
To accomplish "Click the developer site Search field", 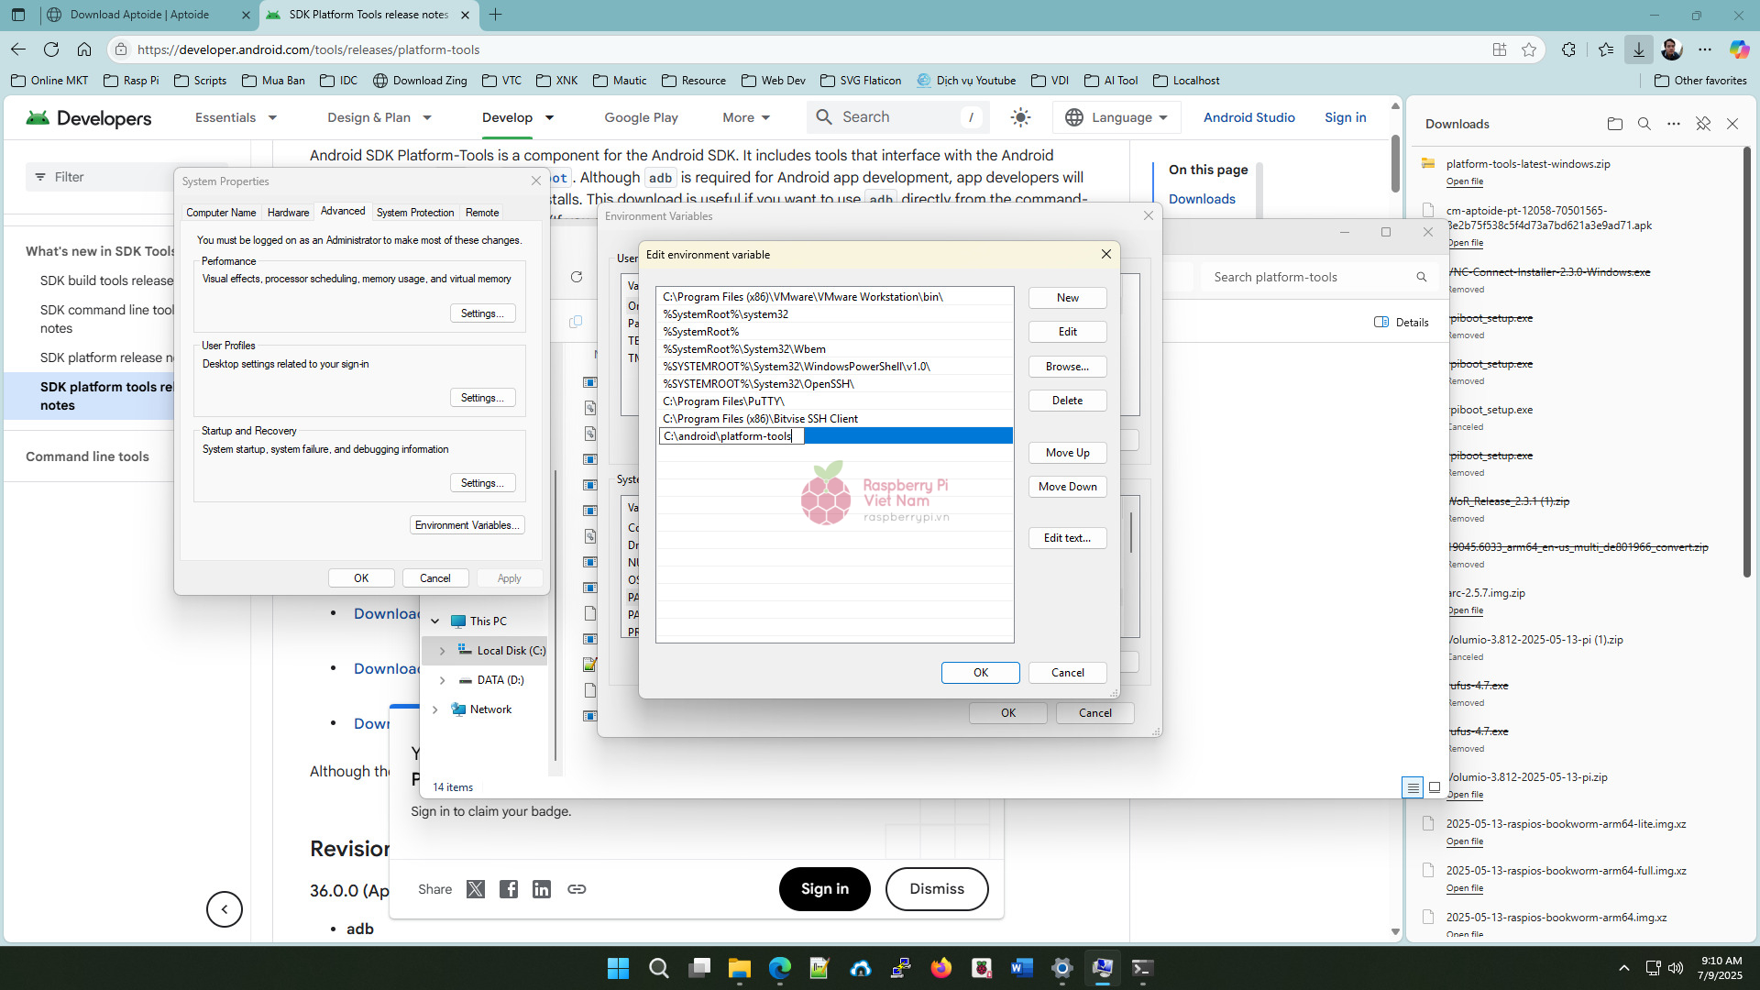I will [x=896, y=117].
